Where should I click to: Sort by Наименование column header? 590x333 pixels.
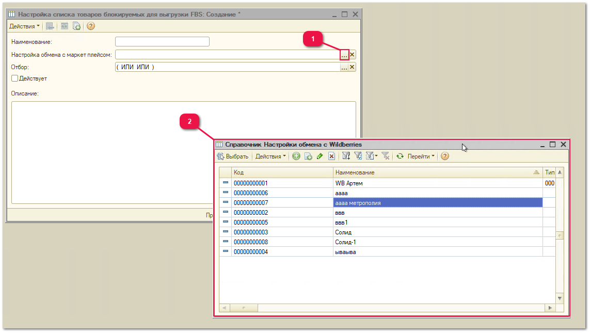[x=438, y=172]
